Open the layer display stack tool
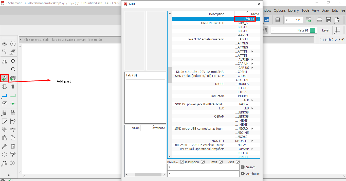This screenshot has height=181, width=346. coord(13,52)
